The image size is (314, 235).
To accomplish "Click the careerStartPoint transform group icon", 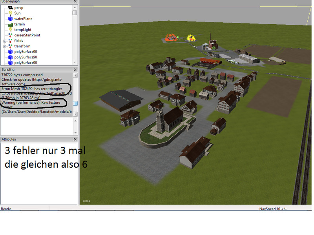I will pos(11,35).
